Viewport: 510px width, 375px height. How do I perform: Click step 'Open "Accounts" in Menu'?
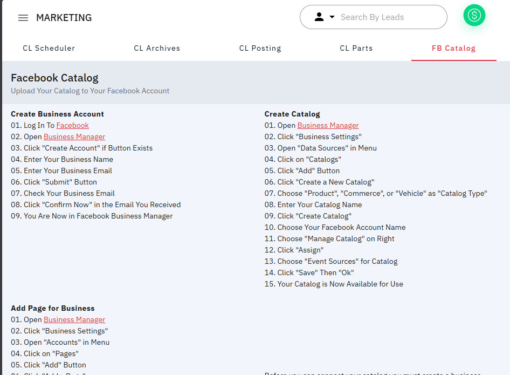click(x=60, y=343)
